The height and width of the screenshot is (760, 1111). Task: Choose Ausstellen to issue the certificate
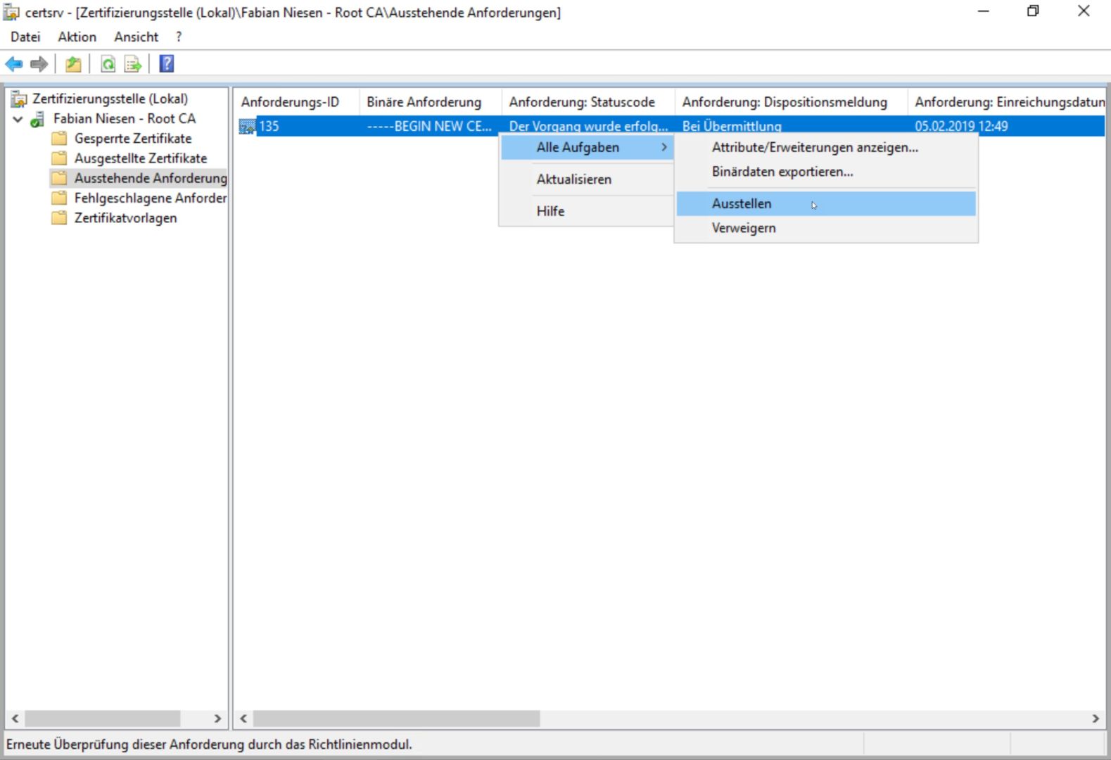[x=826, y=203]
